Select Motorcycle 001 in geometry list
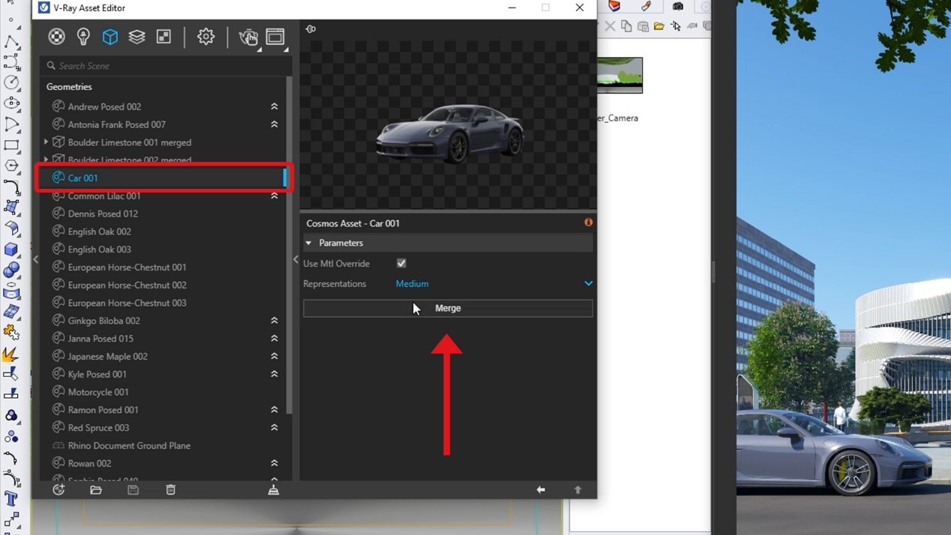 [98, 392]
